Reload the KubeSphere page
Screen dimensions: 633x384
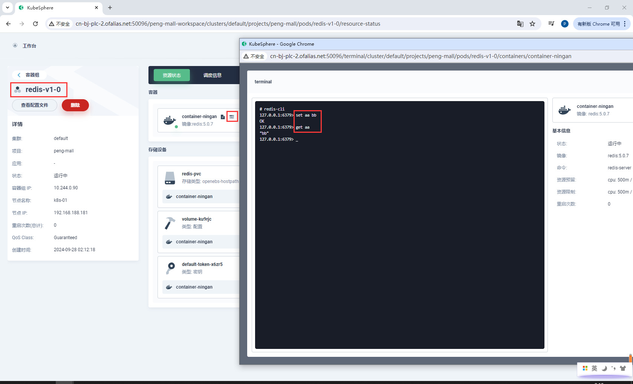[x=35, y=24]
